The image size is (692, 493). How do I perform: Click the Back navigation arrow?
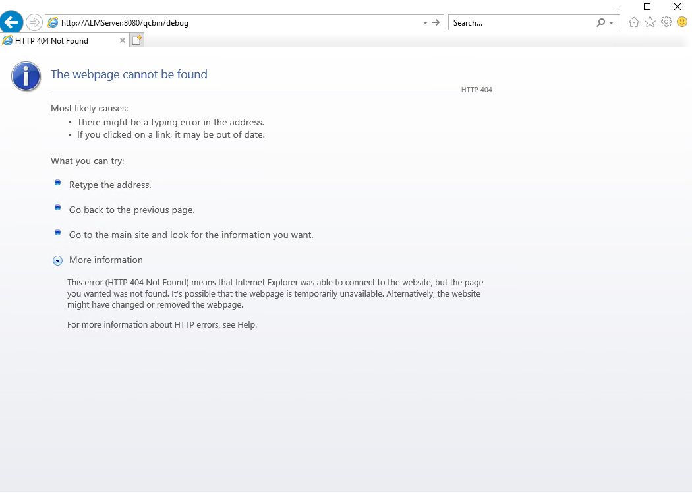(x=11, y=22)
